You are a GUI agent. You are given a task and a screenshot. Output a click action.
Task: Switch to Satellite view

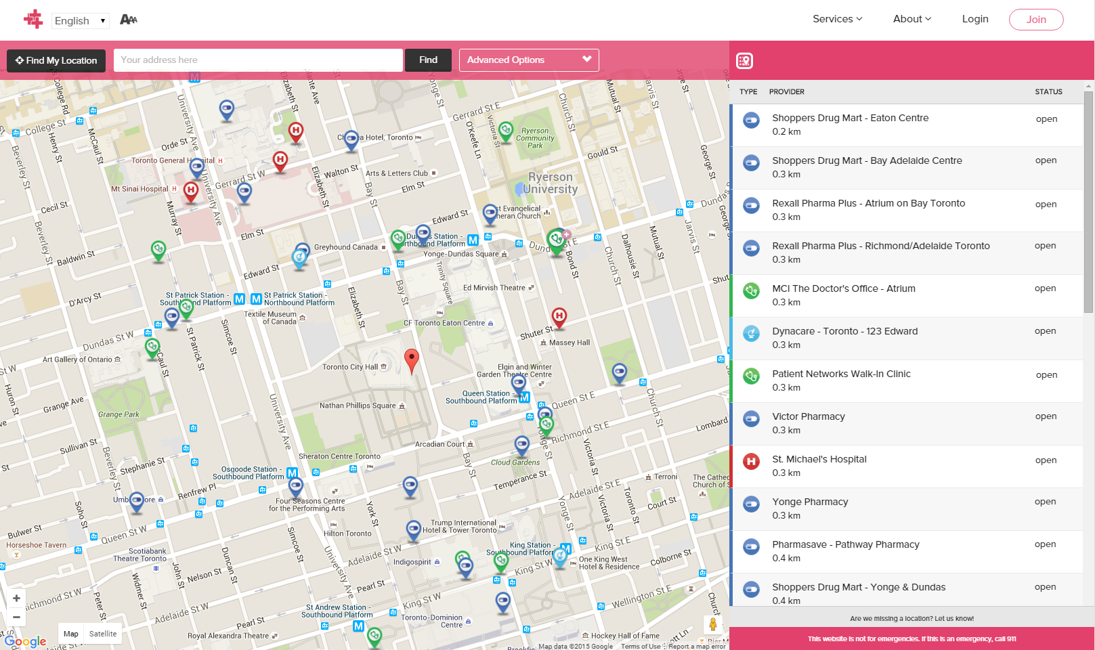(103, 634)
